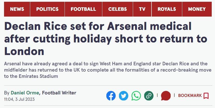Switch to the TV section
This screenshot has height=108, width=215.
[x=142, y=9]
